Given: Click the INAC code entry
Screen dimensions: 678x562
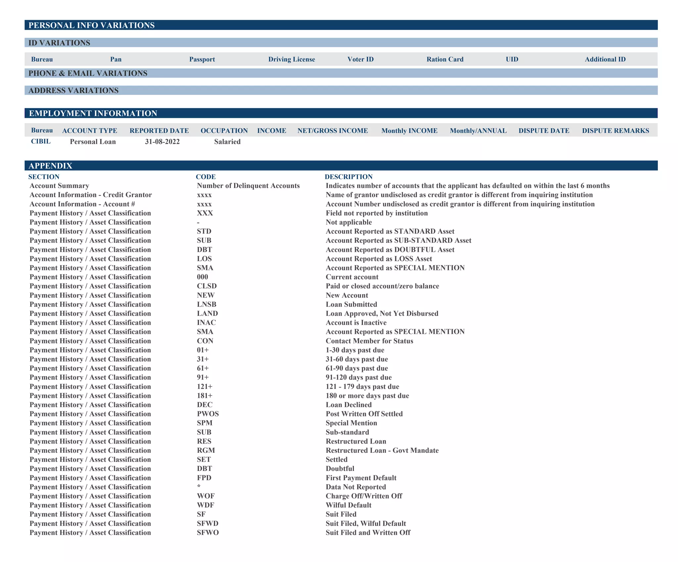Looking at the screenshot, I should point(206,323).
